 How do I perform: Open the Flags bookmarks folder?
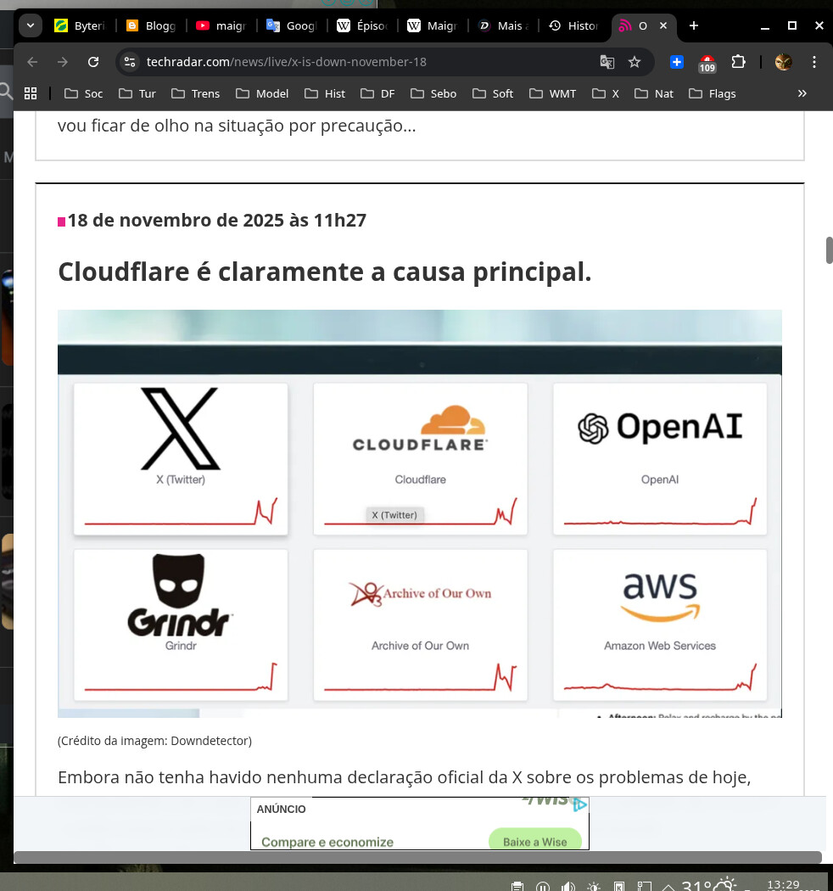[x=713, y=93]
